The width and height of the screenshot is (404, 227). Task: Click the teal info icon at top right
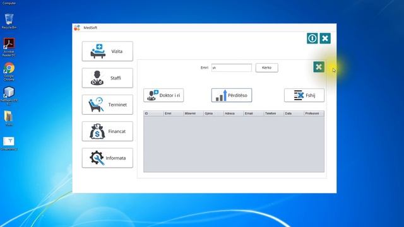tap(312, 38)
